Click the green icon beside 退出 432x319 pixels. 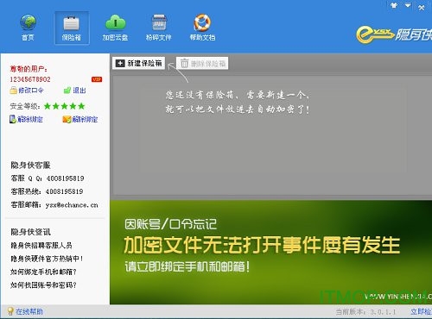coord(67,91)
